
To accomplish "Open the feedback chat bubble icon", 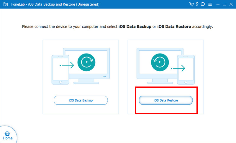I will pyautogui.click(x=203, y=4).
